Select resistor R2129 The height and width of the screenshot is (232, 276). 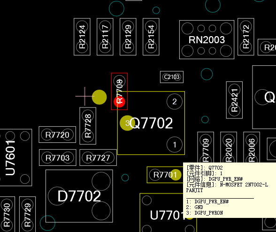click(128, 37)
